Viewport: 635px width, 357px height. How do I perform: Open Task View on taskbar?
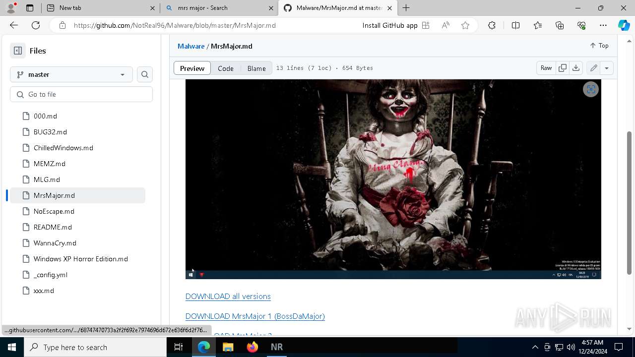(x=179, y=347)
